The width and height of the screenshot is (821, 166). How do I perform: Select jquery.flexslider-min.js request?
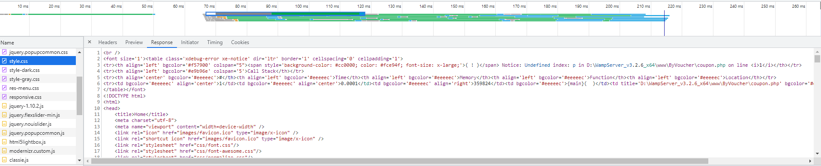click(38, 115)
